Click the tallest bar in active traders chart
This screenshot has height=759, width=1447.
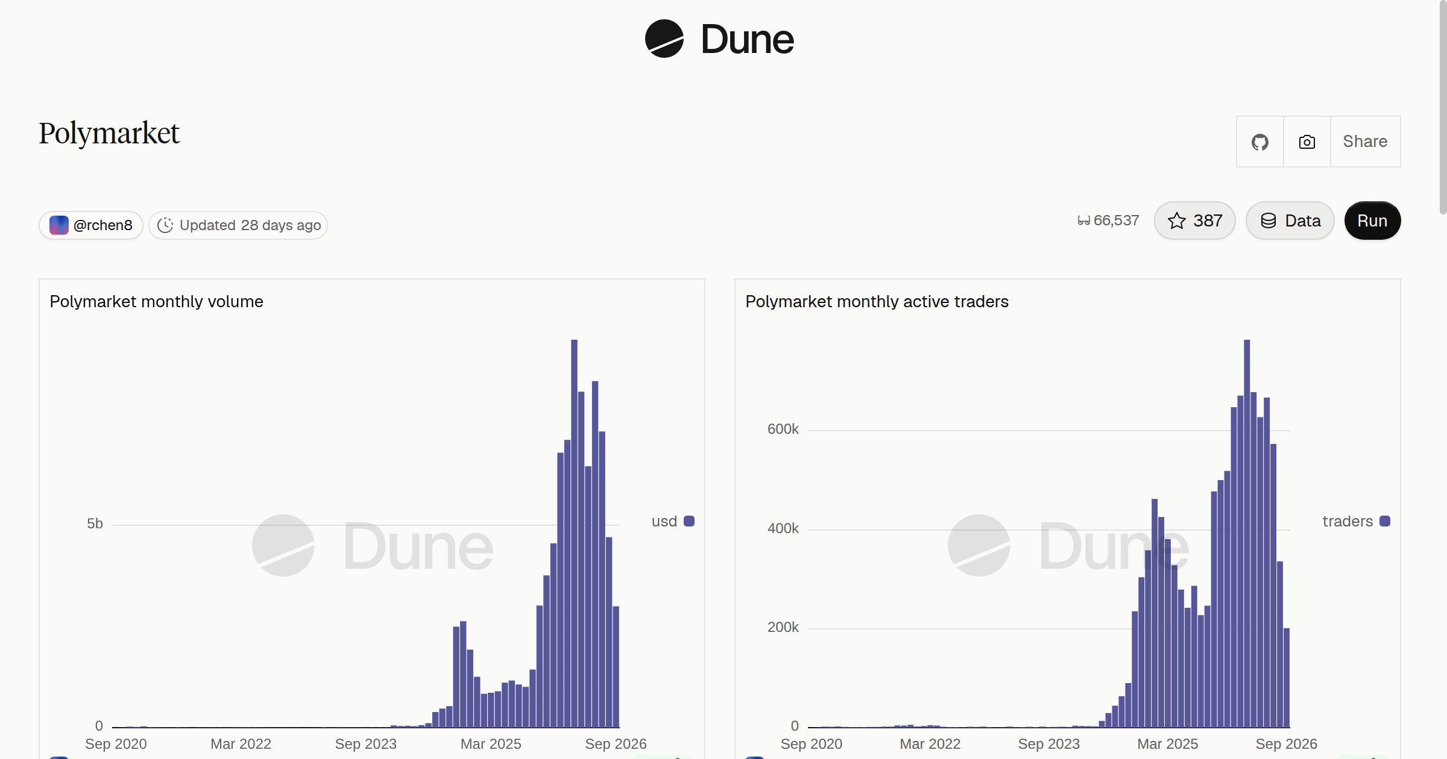click(x=1247, y=533)
